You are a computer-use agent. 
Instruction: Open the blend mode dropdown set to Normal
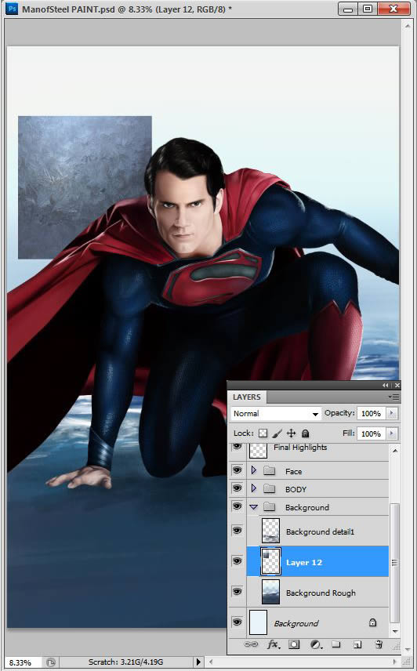[276, 413]
